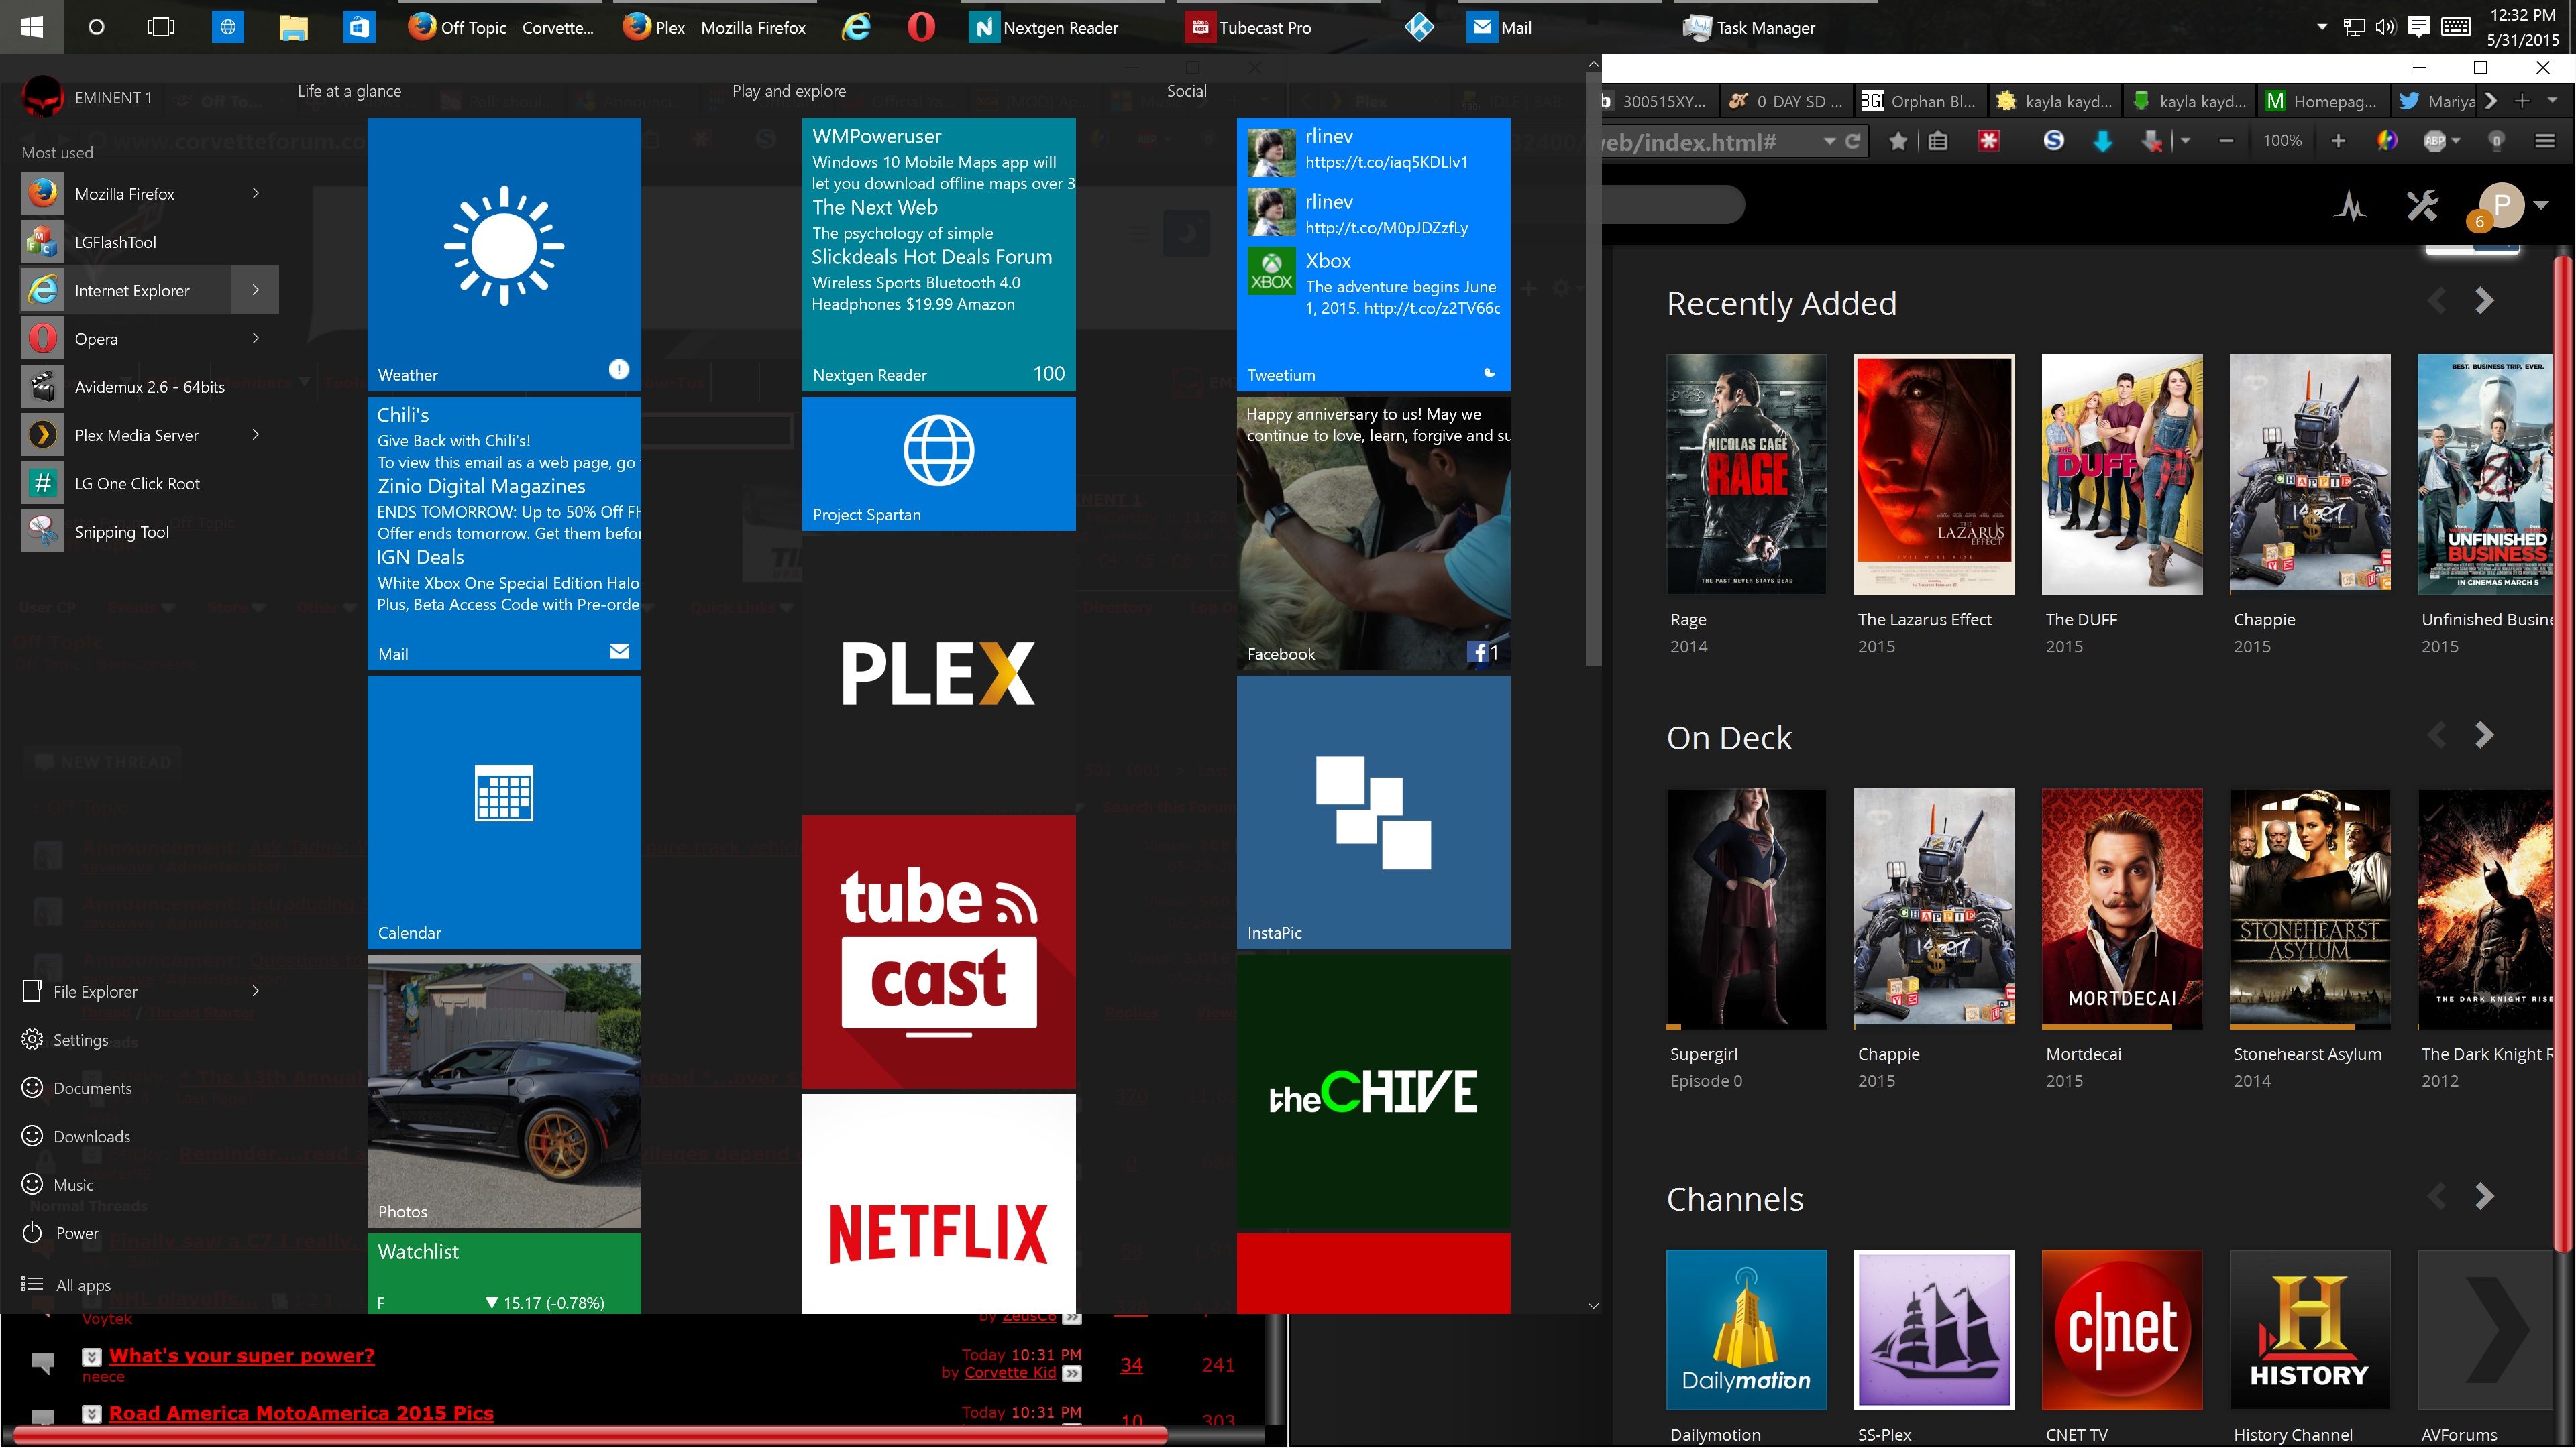
Task: Open the Mortdecai poster in On Deck
Action: (2121, 908)
